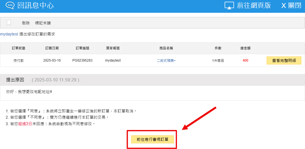Click the buyer account mydaytest table cell

point(113,60)
